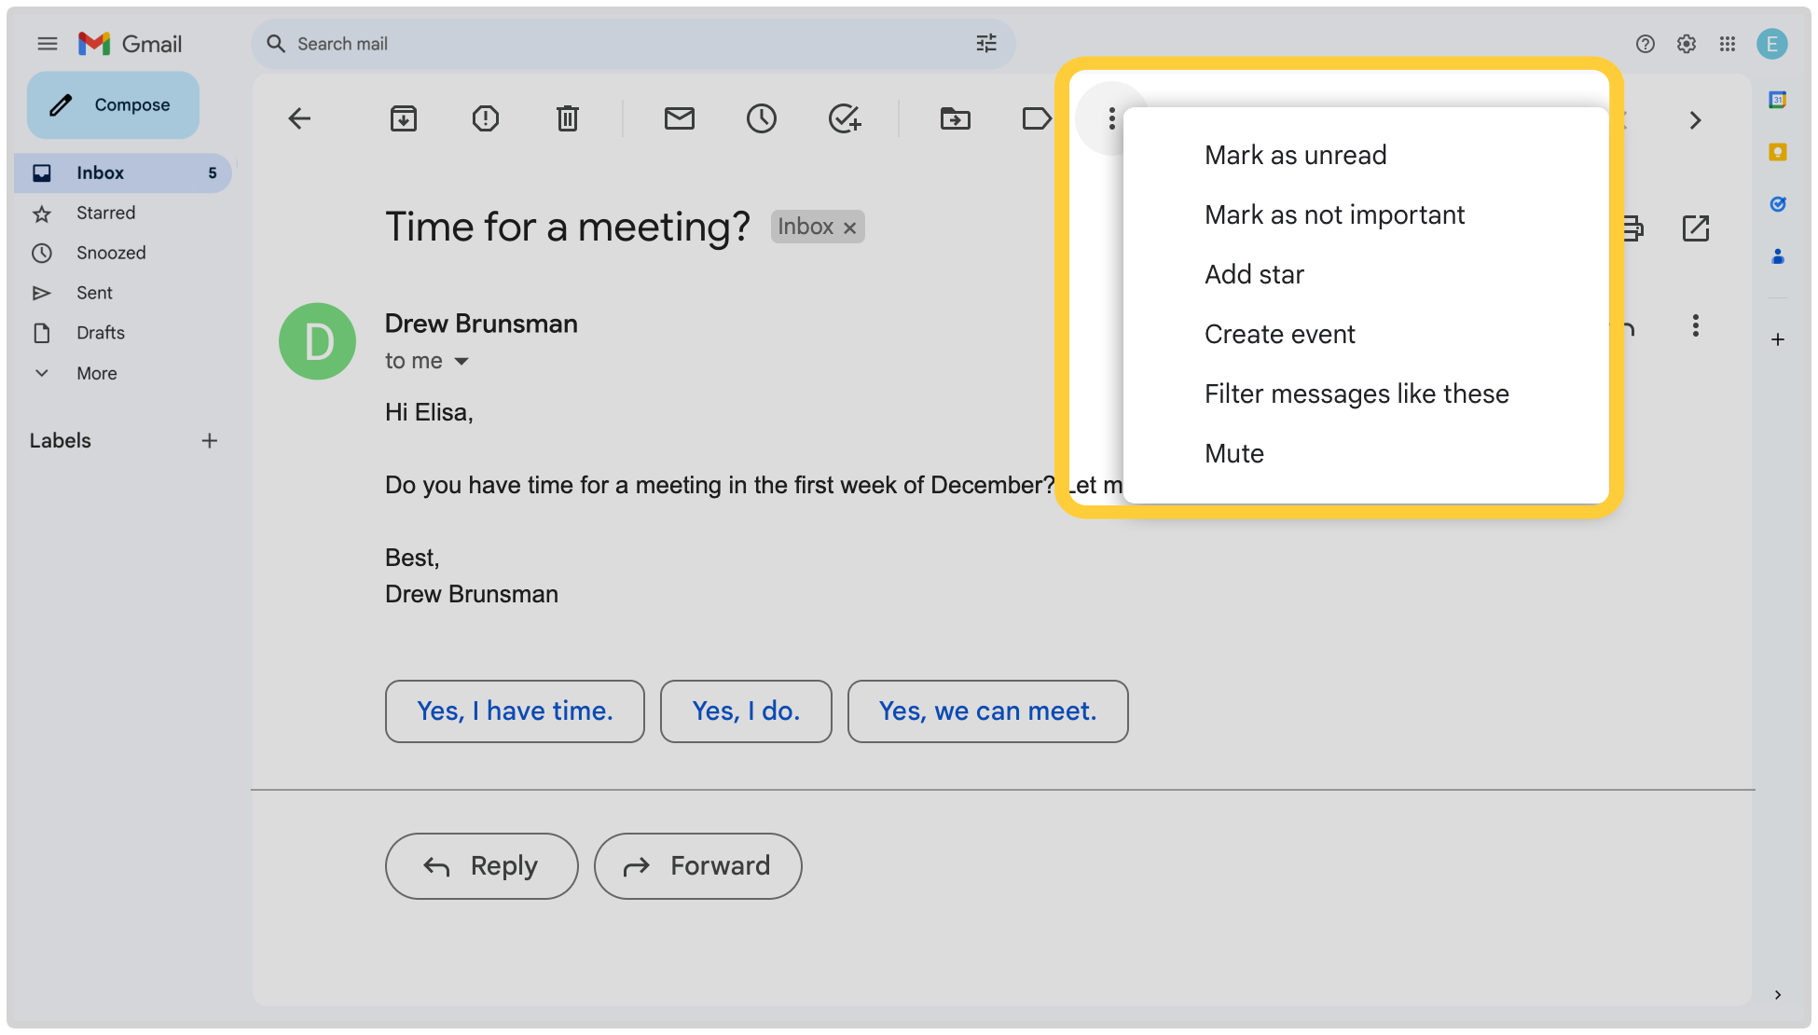Click the Move to folder icon

point(955,118)
